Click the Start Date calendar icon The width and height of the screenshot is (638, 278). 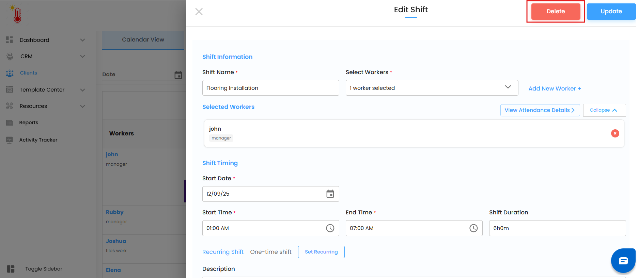click(330, 194)
